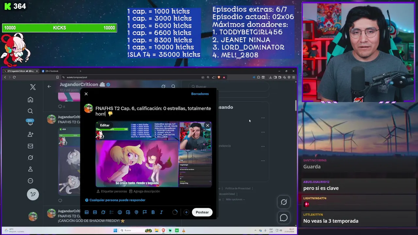Viewport: 418px width, 235px height.
Task: Add a GIF to the post
Action: [95, 212]
